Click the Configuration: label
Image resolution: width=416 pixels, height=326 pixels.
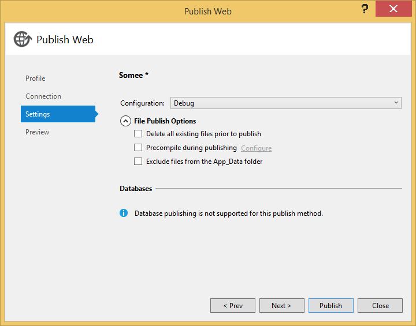143,103
